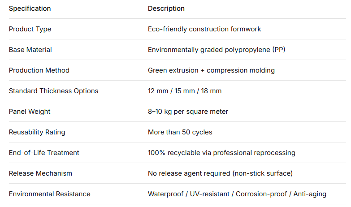Select the "Production Method" cell
This screenshot has height=207, width=351.
point(39,70)
